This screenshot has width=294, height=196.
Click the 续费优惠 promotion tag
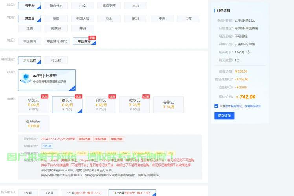coord(116,139)
